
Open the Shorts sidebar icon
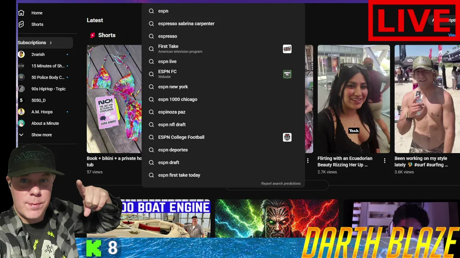click(21, 24)
